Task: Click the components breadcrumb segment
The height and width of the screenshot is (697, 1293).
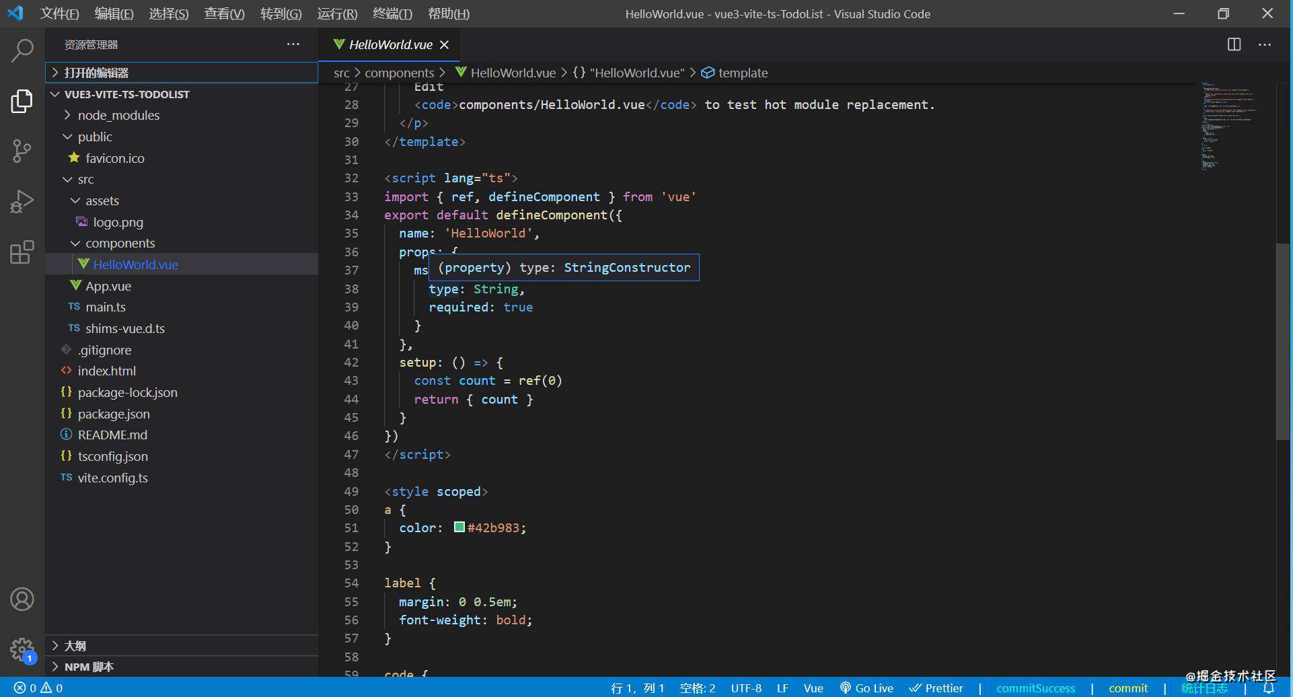Action: [x=399, y=73]
